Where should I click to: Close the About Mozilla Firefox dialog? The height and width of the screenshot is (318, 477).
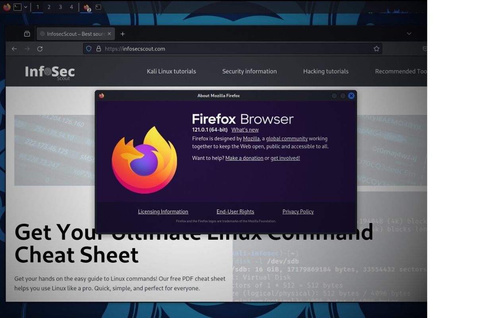[351, 96]
